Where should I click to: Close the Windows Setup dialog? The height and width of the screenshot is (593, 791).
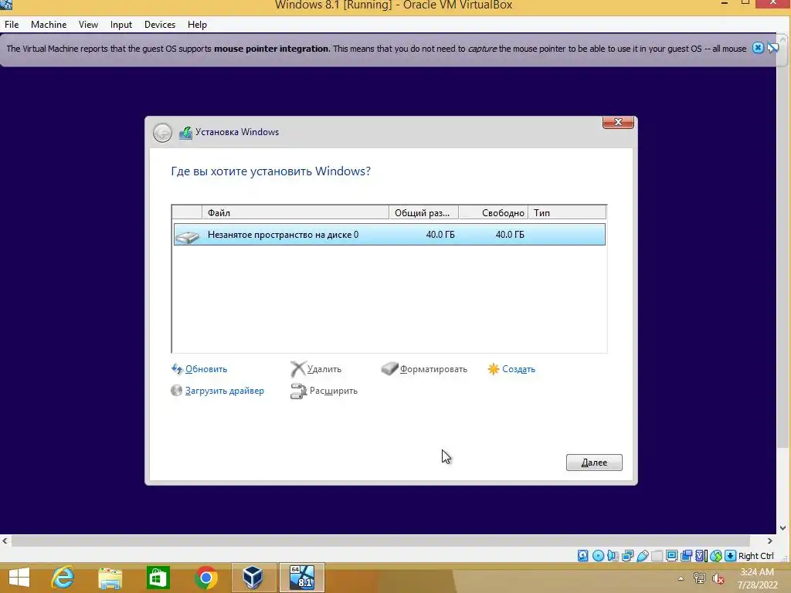(x=618, y=122)
